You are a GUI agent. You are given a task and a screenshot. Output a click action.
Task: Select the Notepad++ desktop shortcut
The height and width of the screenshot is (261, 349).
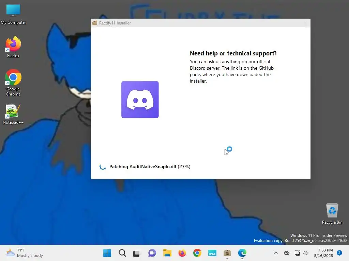[x=13, y=114]
